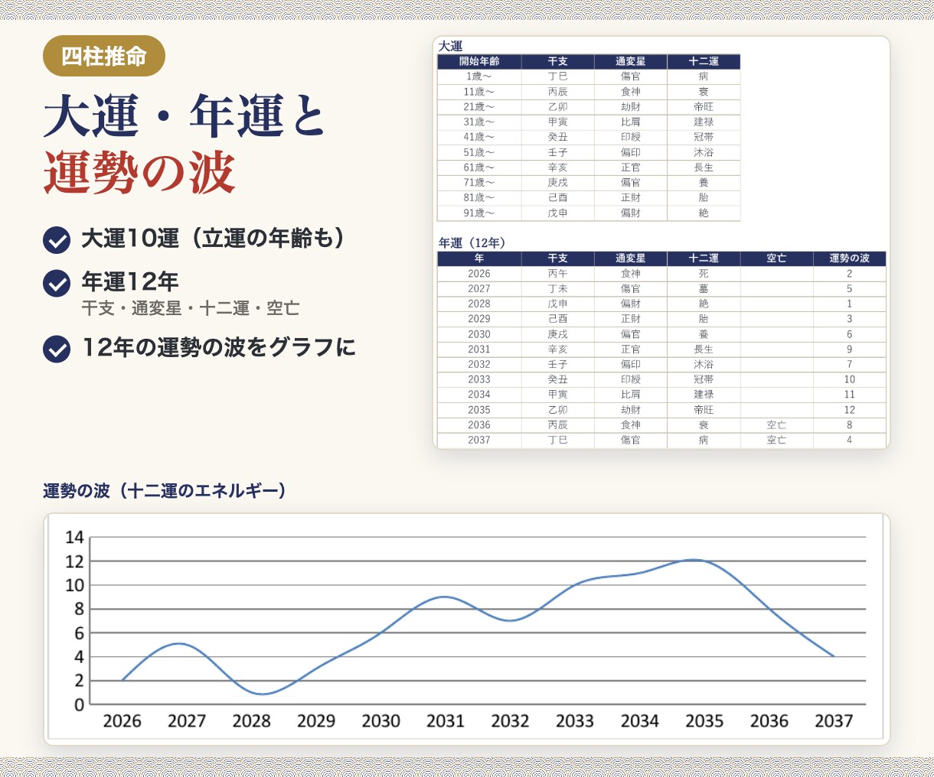This screenshot has height=777, width=934.
Task: Click the 運勢の波 column header in the table
Action: click(850, 258)
